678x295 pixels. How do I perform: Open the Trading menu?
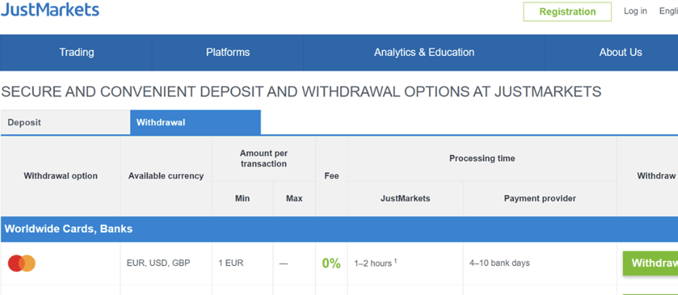[x=76, y=52]
